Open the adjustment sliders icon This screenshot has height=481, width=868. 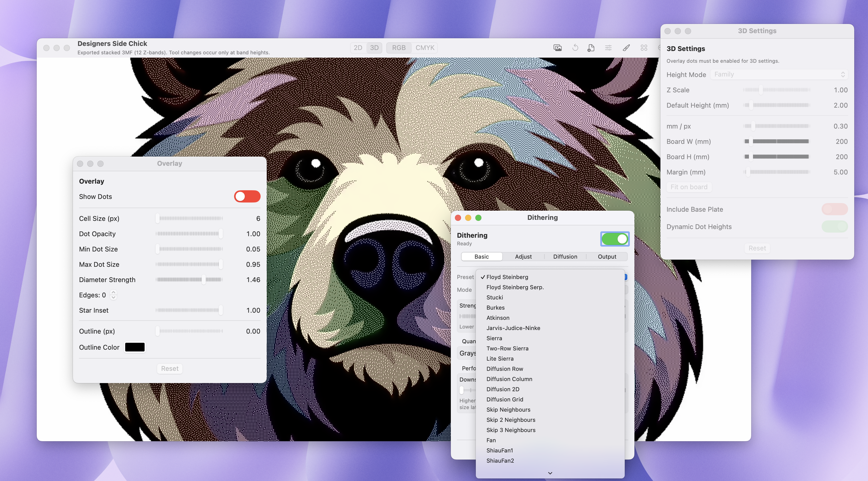[x=608, y=47]
